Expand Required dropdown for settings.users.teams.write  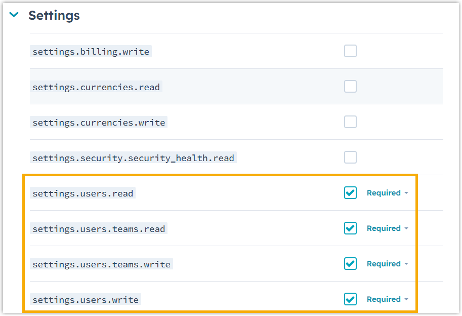(387, 264)
